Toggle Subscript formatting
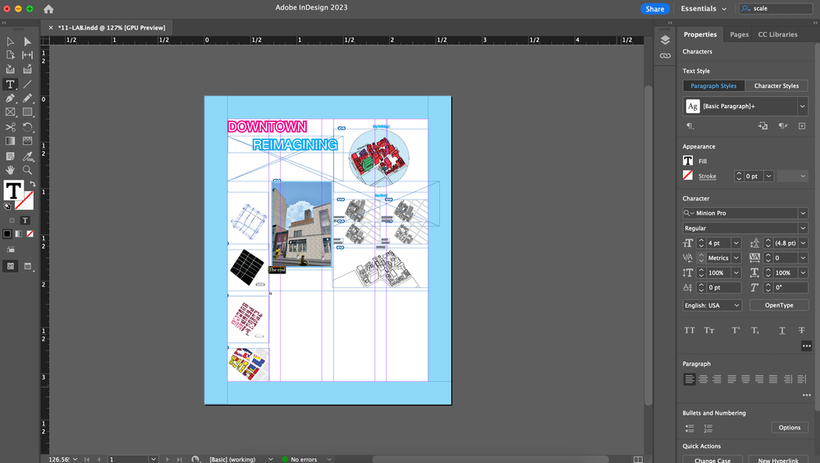Screen dimensions: 820x463 (755, 330)
